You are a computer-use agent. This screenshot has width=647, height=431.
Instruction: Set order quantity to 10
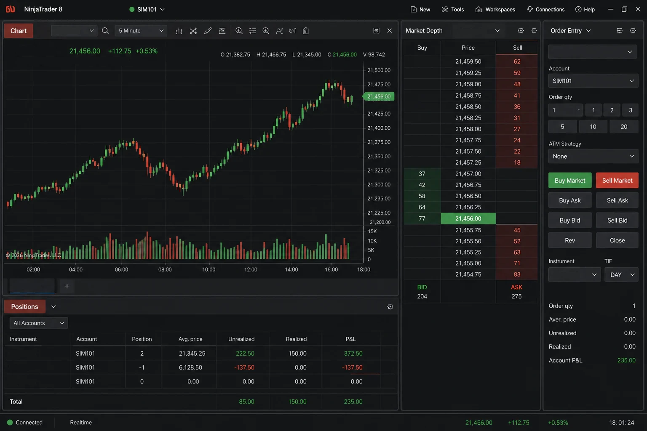(593, 127)
